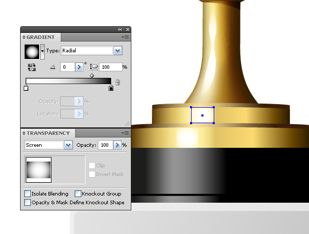Open the gradient Type dropdown
This screenshot has height=234, width=309.
tap(117, 51)
